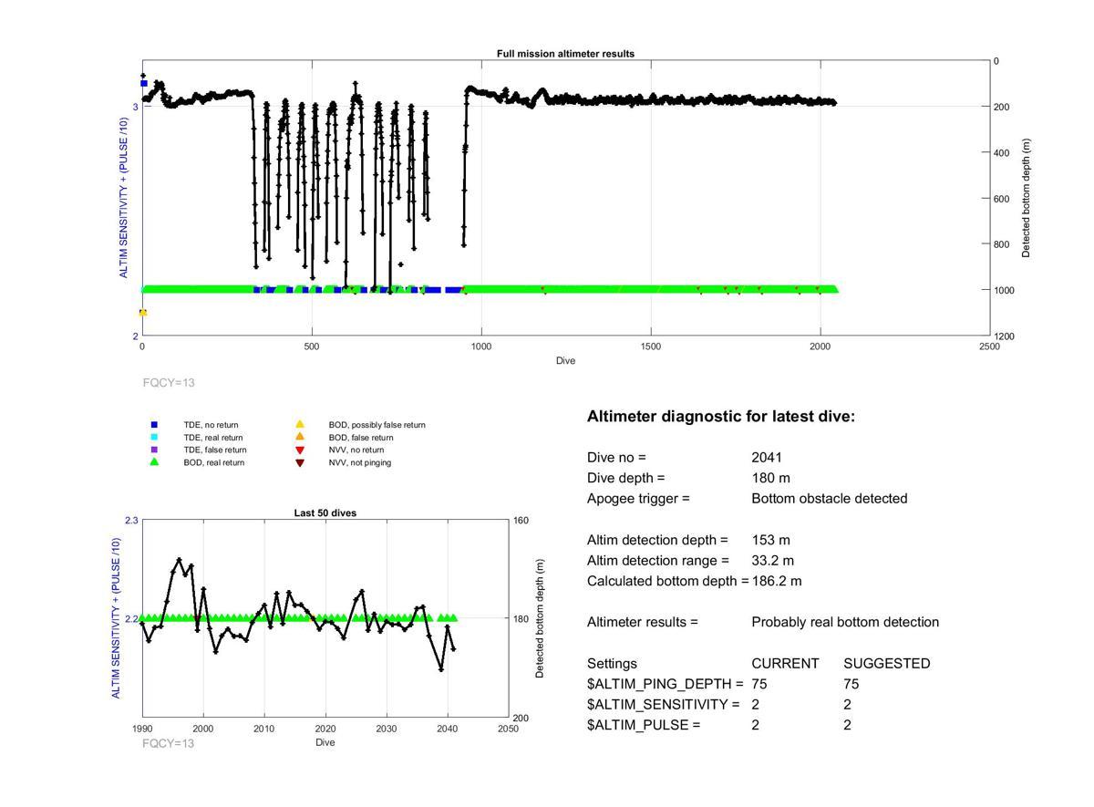Screen dimensions: 1094x807
Task: Click 'Altimeter diagnostic for latest dive:' heading
Action: click(x=721, y=417)
